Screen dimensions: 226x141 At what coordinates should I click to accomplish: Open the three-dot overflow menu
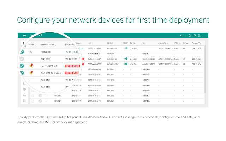point(203,35)
